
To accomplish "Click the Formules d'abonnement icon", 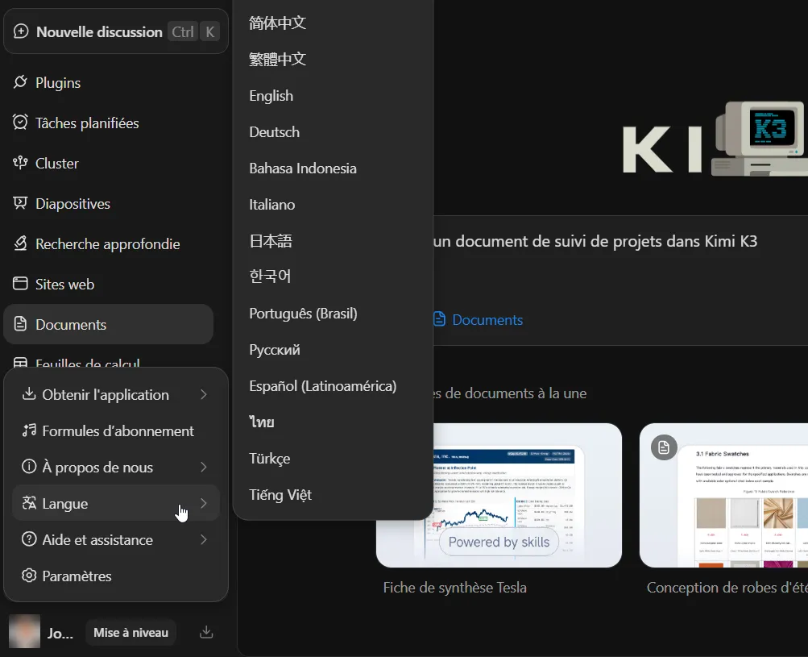I will point(29,430).
